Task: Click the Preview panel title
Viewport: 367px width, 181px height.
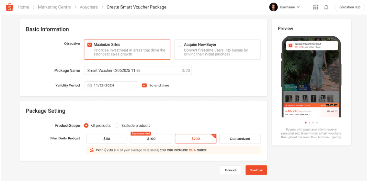Action: point(286,29)
